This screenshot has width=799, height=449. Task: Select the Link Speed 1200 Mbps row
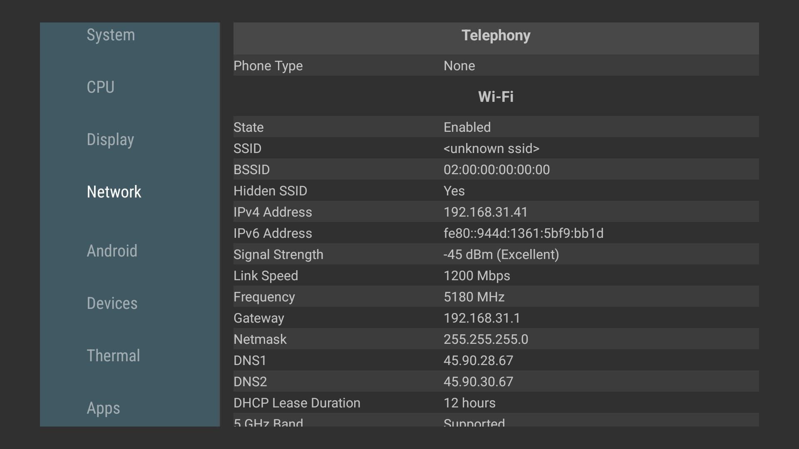(x=496, y=276)
